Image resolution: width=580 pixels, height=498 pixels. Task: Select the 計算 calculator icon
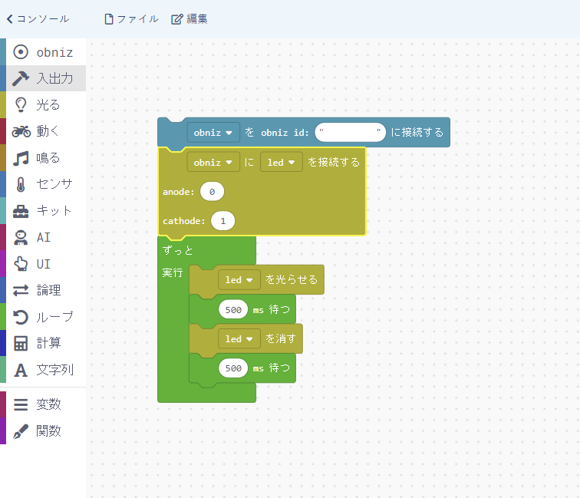pos(21,343)
